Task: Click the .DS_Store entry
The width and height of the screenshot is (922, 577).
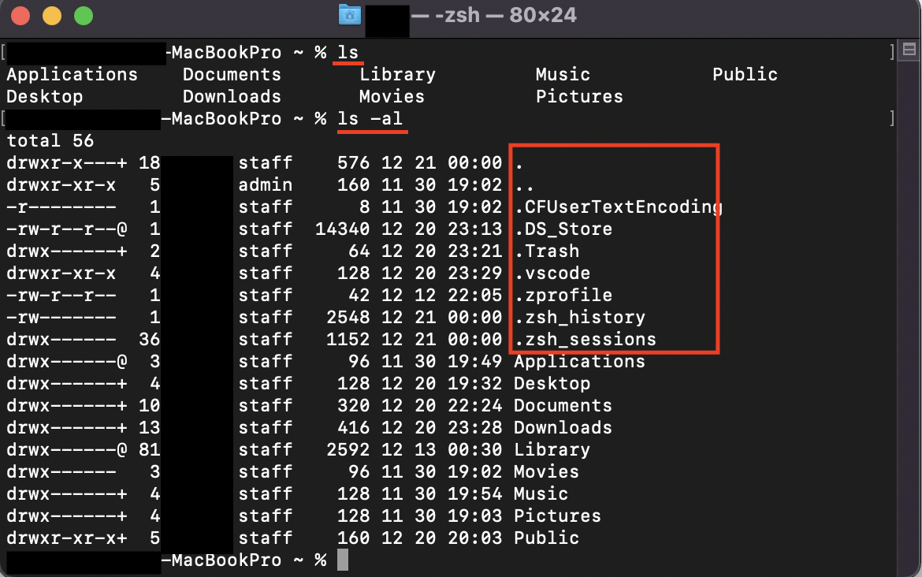Action: click(x=563, y=229)
